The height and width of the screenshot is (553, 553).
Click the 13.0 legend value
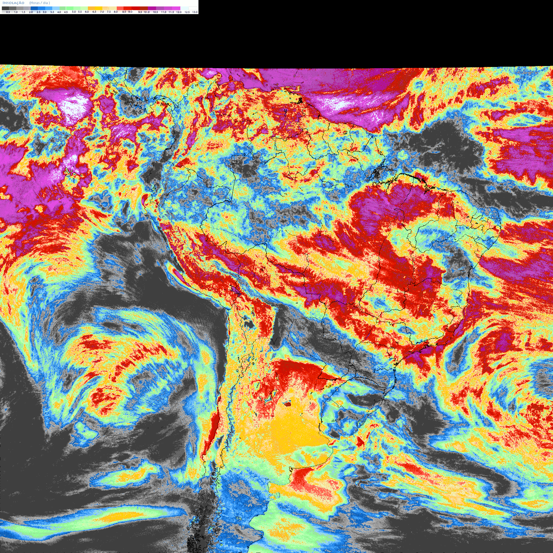(x=195, y=12)
